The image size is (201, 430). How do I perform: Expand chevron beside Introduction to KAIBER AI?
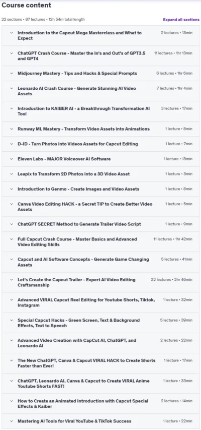(12, 108)
